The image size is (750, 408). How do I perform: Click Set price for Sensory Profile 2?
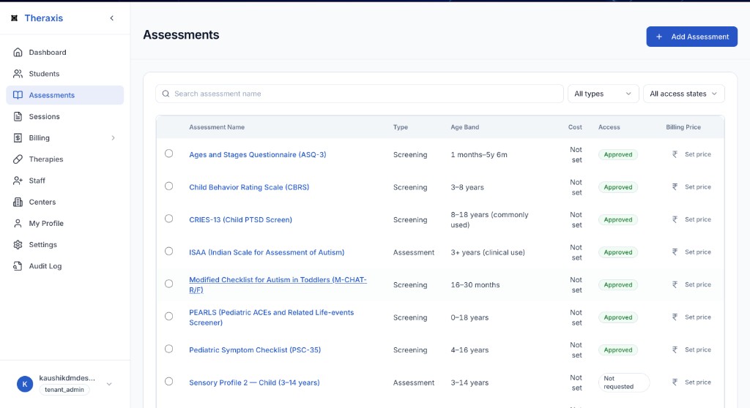coord(697,382)
